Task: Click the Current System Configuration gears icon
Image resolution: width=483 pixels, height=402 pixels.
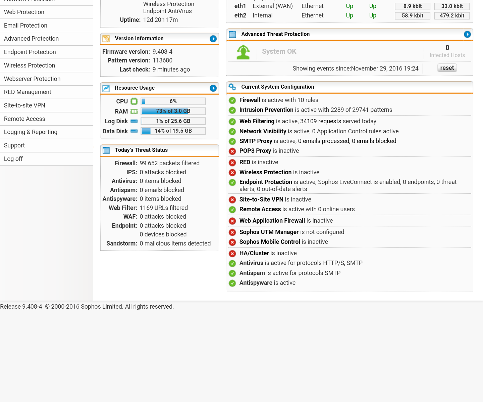Action: click(232, 87)
